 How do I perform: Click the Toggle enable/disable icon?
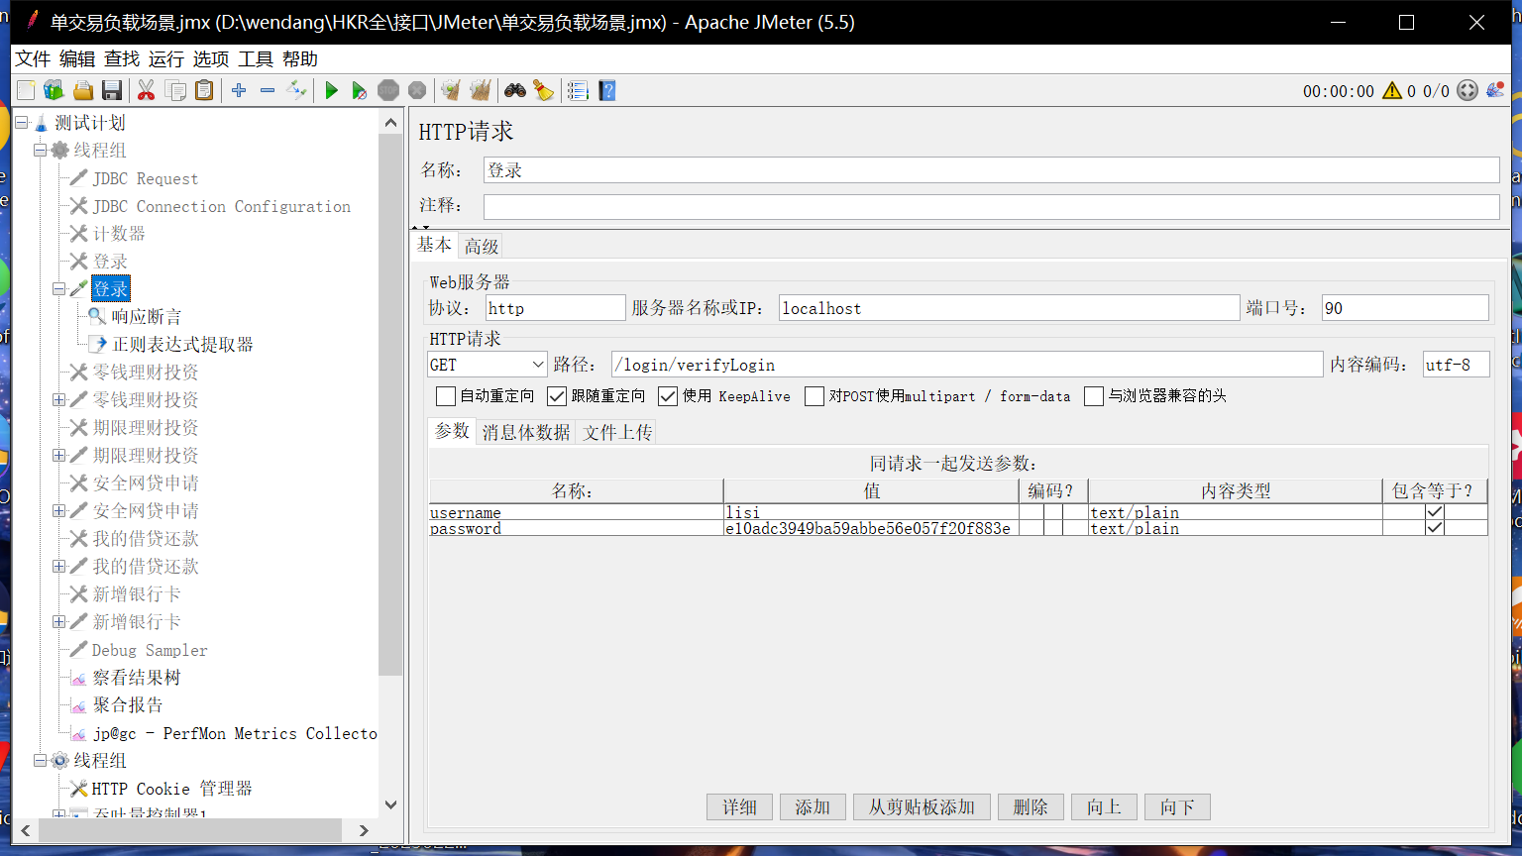click(x=296, y=91)
